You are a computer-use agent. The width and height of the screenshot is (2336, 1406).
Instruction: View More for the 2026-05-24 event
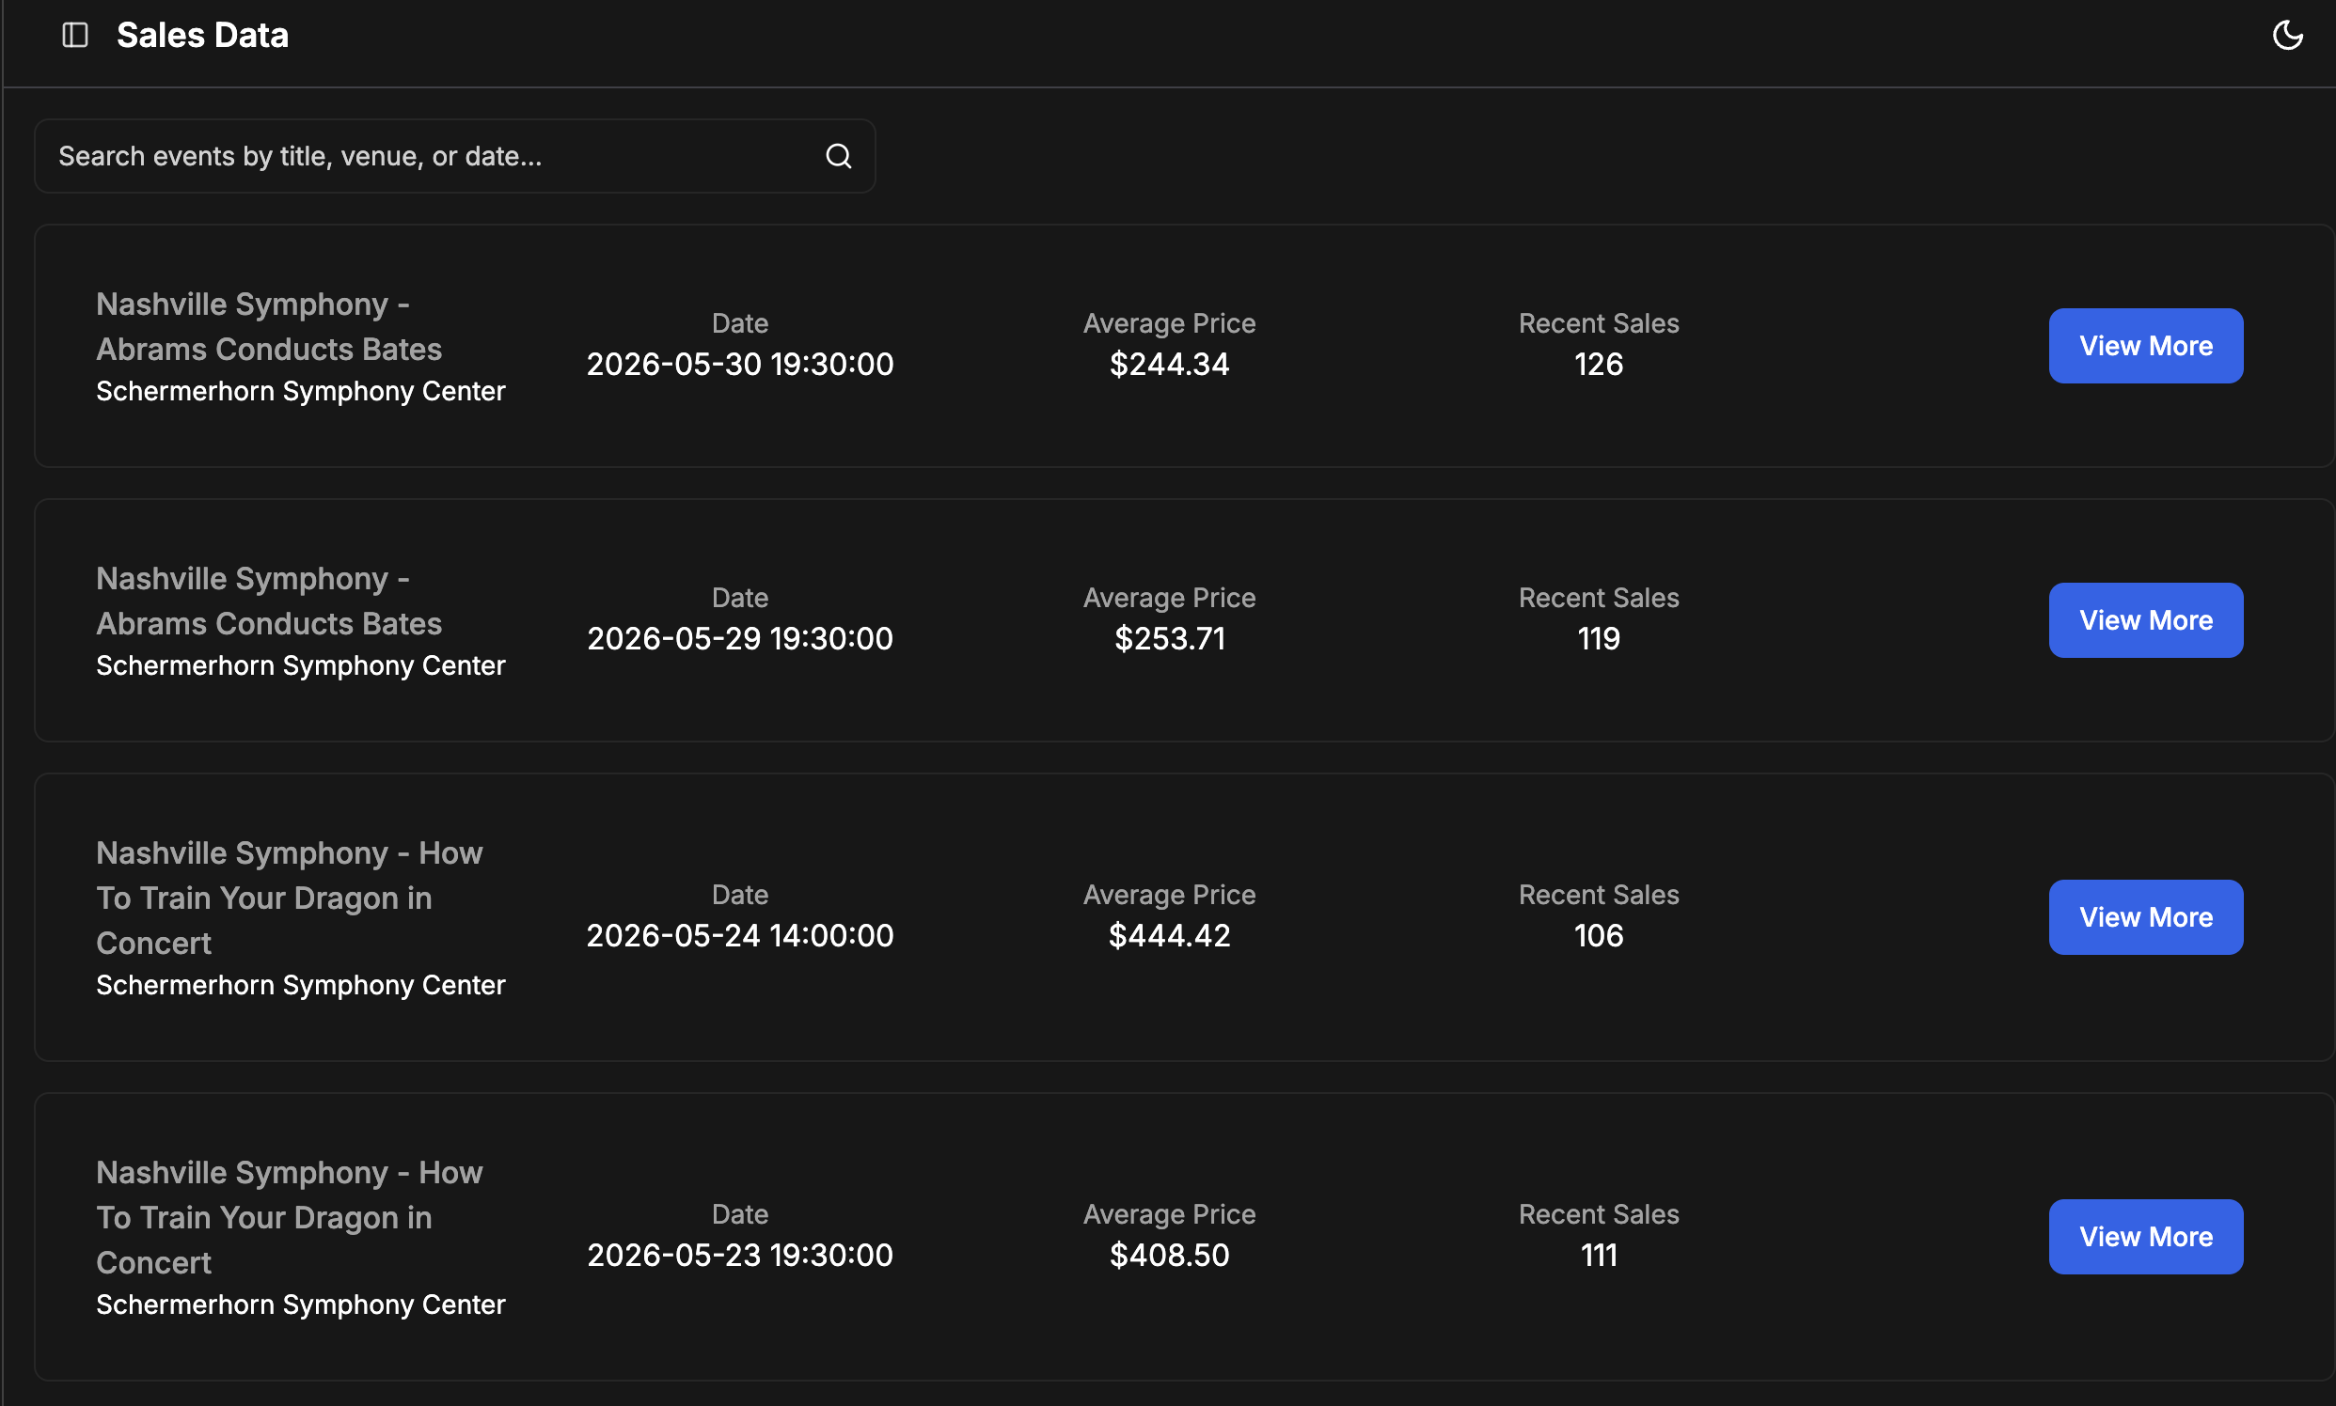click(x=2145, y=917)
